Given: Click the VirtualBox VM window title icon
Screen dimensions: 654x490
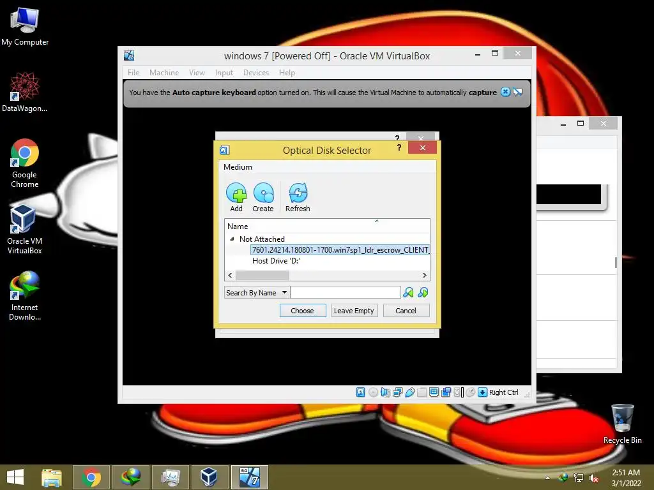Looking at the screenshot, I should [x=129, y=56].
